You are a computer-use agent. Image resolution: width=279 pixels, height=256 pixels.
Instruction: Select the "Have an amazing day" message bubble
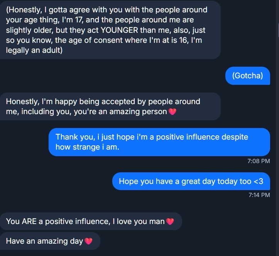49,241
